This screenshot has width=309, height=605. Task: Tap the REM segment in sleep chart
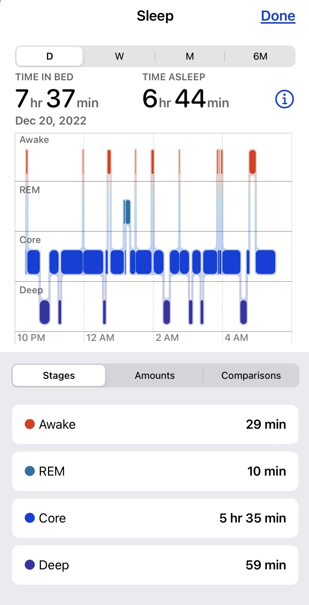pos(127,212)
